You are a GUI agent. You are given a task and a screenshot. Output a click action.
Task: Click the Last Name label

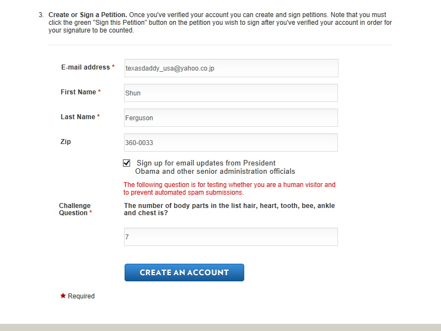click(x=78, y=117)
